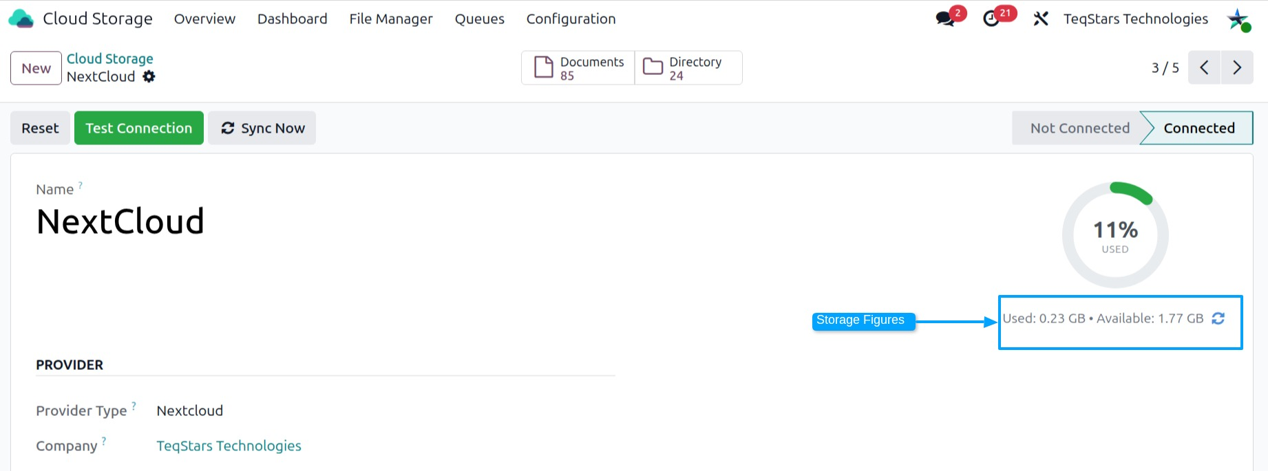This screenshot has height=471, width=1268.
Task: Click the help tooltip mark beside Provider Type
Action: pos(134,406)
